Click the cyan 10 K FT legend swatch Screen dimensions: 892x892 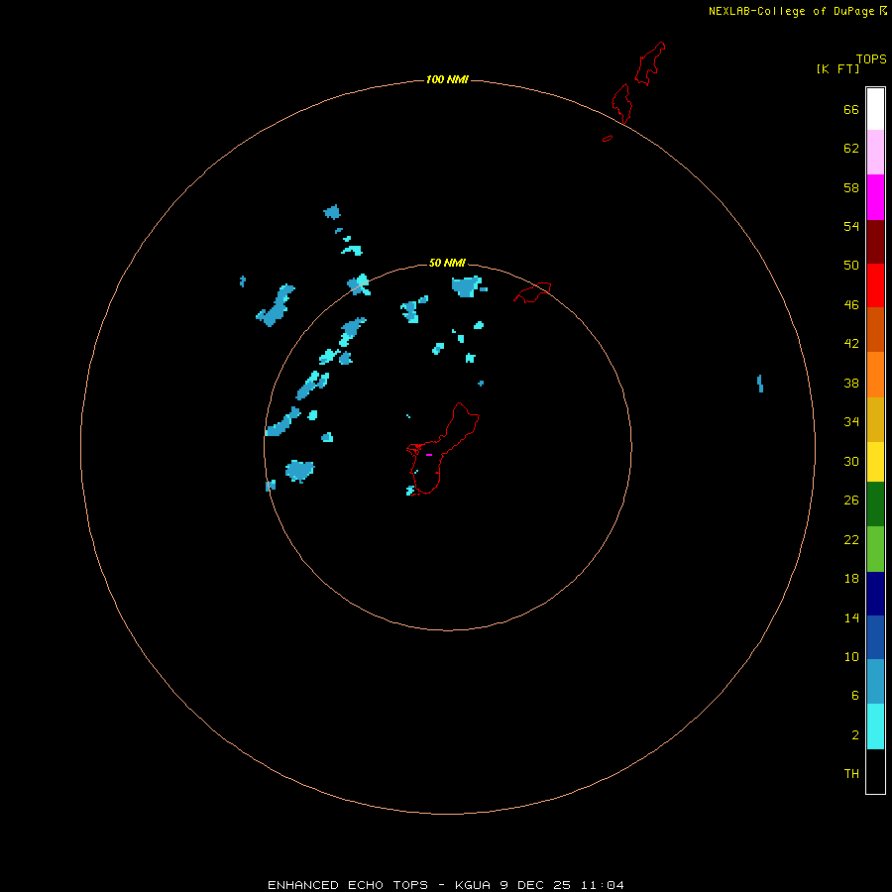pyautogui.click(x=875, y=726)
